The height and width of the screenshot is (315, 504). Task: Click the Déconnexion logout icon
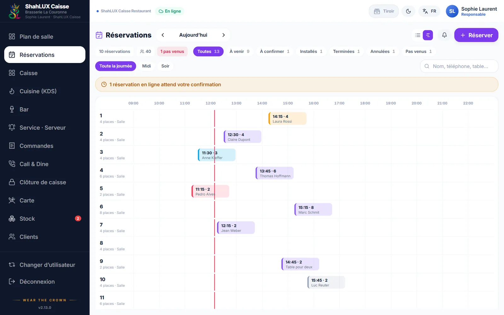[12, 282]
